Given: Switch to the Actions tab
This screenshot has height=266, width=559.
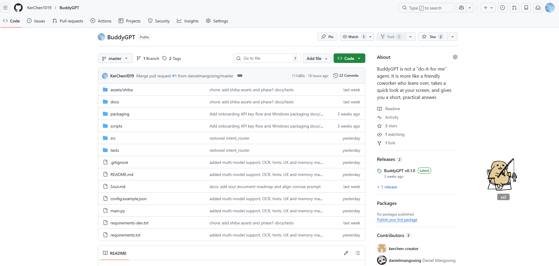Looking at the screenshot, I should pos(101,21).
